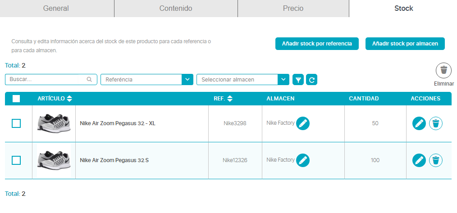457x213 pixels.
Task: Open the General tab
Action: [x=57, y=9]
